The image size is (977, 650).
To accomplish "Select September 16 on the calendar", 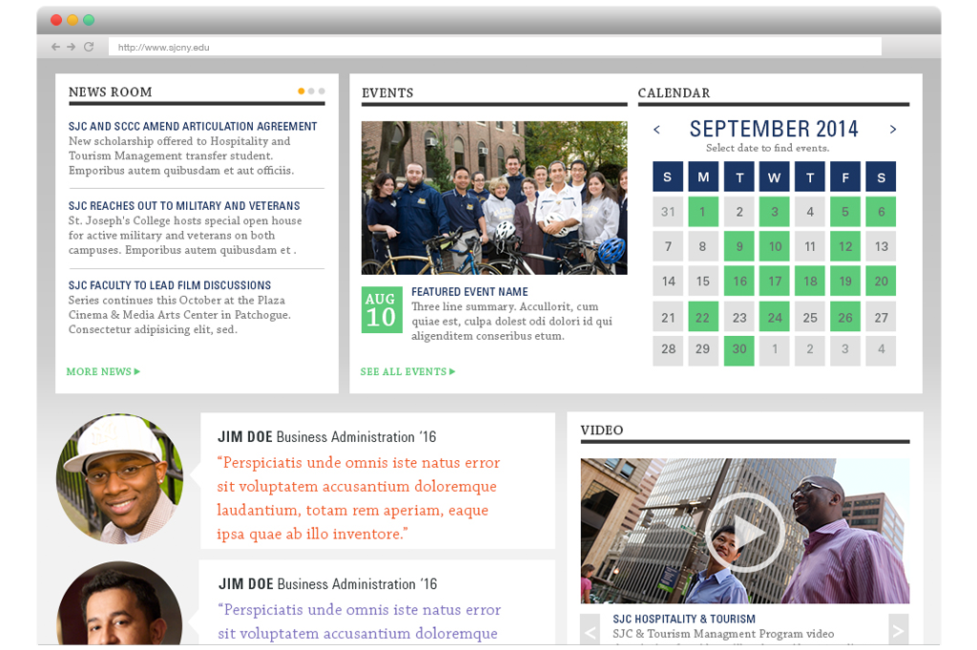I will point(739,282).
